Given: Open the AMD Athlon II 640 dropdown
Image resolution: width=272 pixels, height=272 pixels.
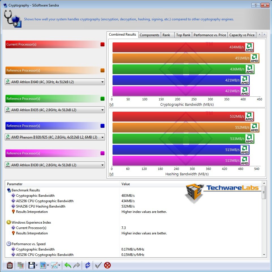Looking at the screenshot, I should click(55, 82).
